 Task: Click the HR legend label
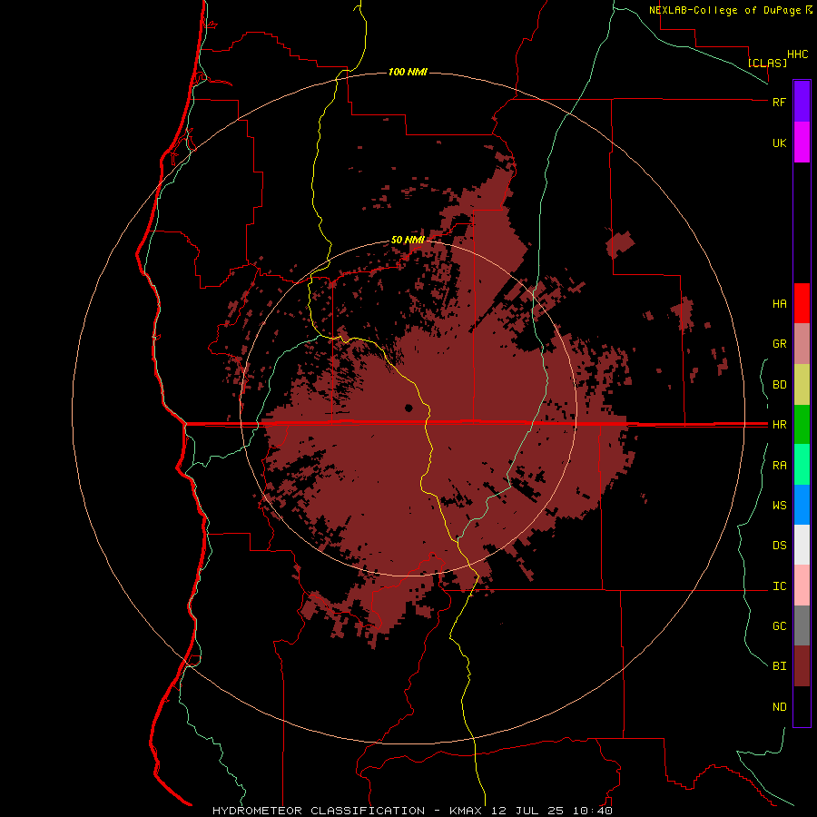click(x=779, y=425)
